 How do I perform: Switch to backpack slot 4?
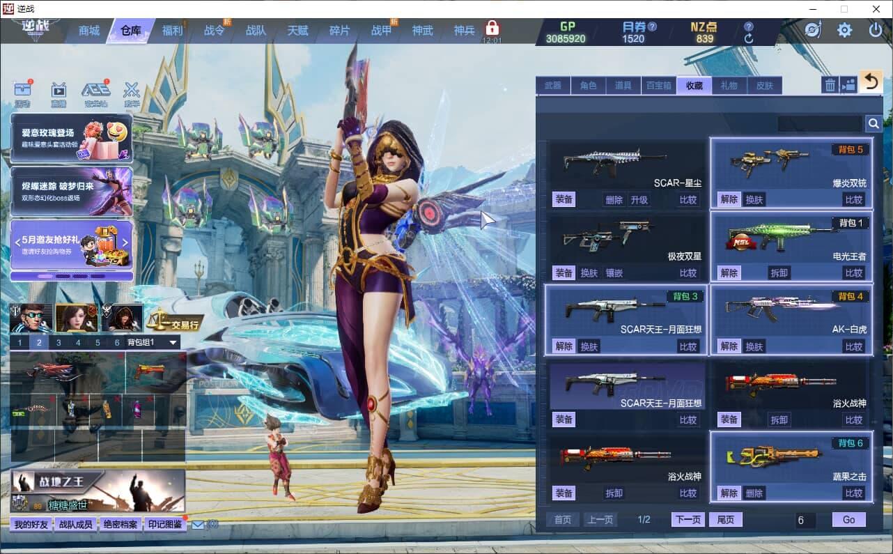click(78, 342)
